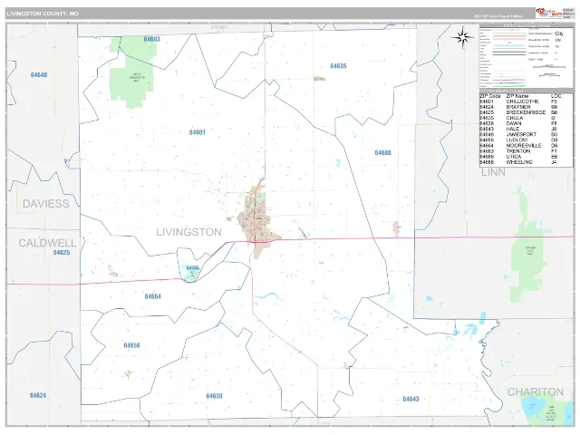Click the 'ZIP Name' column header
The height and width of the screenshot is (435, 580).
[517, 96]
